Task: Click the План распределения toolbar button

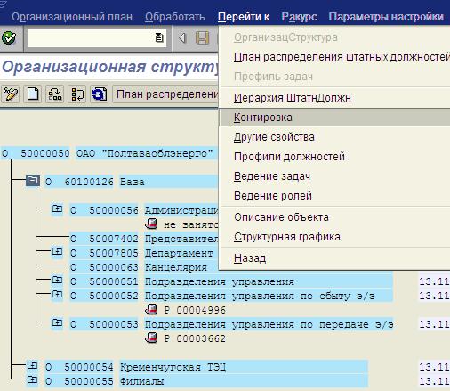Action: [165, 94]
